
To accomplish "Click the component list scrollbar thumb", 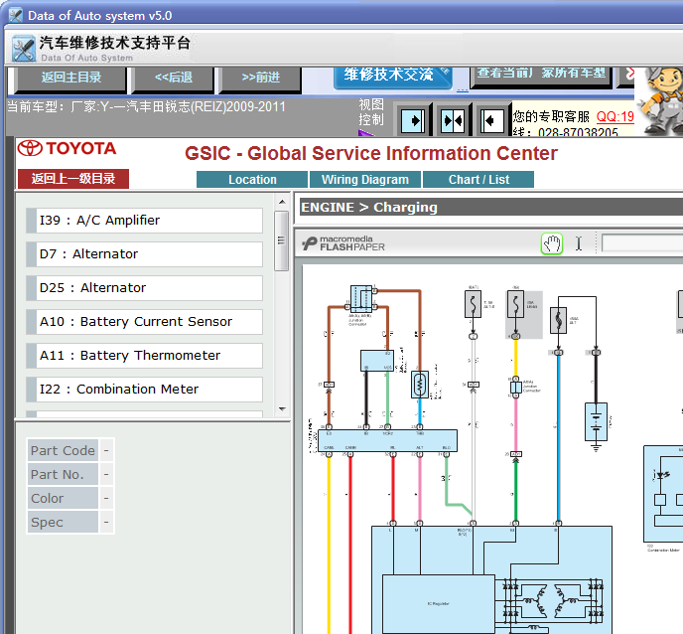I will [x=281, y=241].
